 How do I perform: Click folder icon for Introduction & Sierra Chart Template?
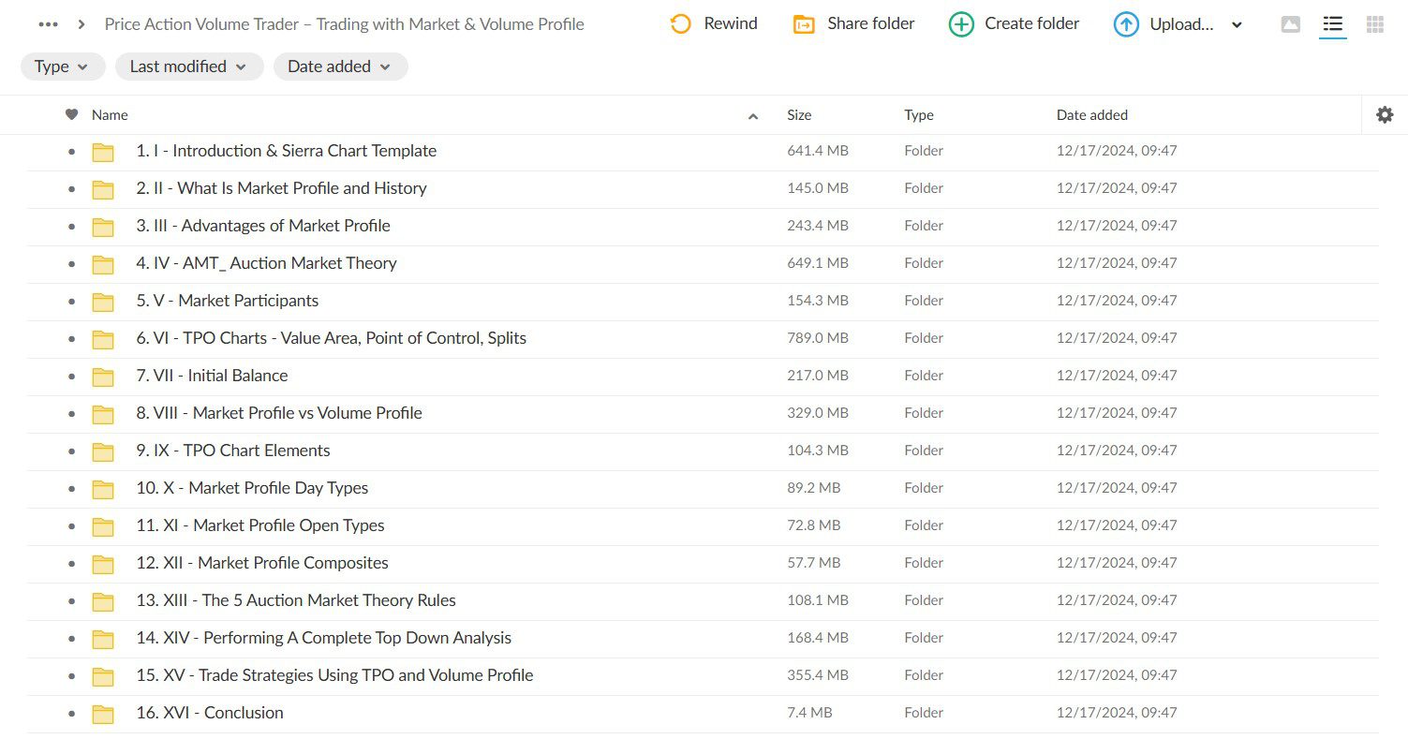tap(103, 152)
